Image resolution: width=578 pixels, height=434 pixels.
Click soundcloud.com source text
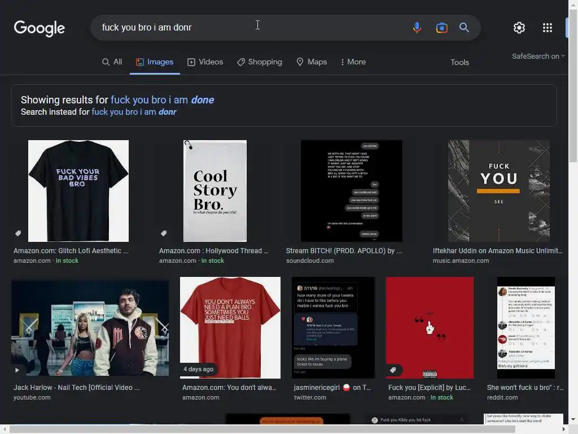(x=310, y=261)
